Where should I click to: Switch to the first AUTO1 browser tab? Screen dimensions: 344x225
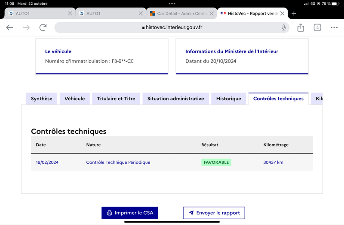pos(40,14)
